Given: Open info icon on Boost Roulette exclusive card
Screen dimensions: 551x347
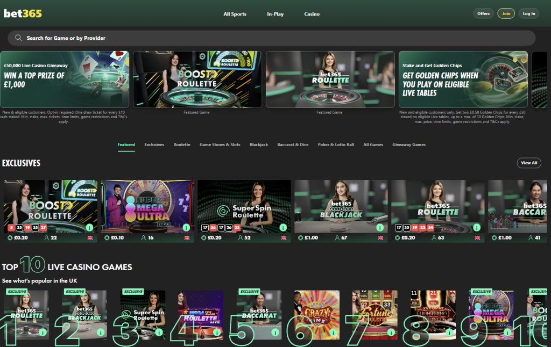Looking at the screenshot, I should [x=89, y=227].
